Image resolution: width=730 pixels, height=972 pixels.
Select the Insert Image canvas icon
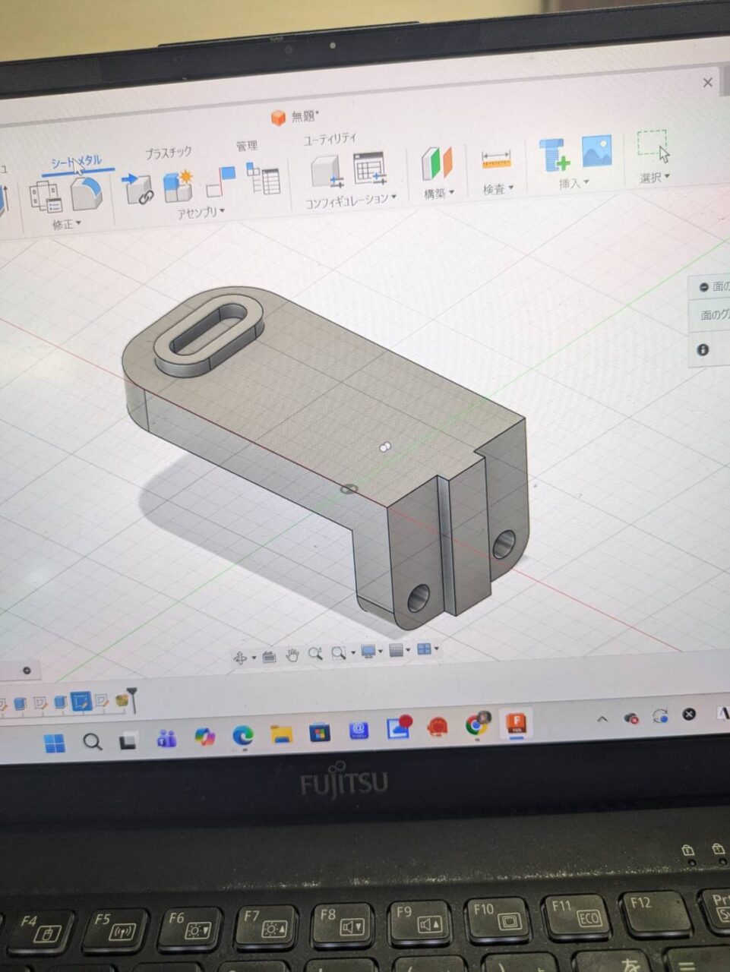[x=596, y=151]
